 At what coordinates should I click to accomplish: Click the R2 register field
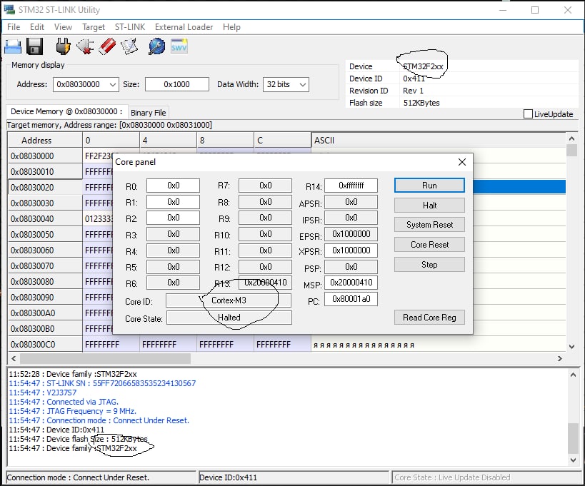coord(173,218)
